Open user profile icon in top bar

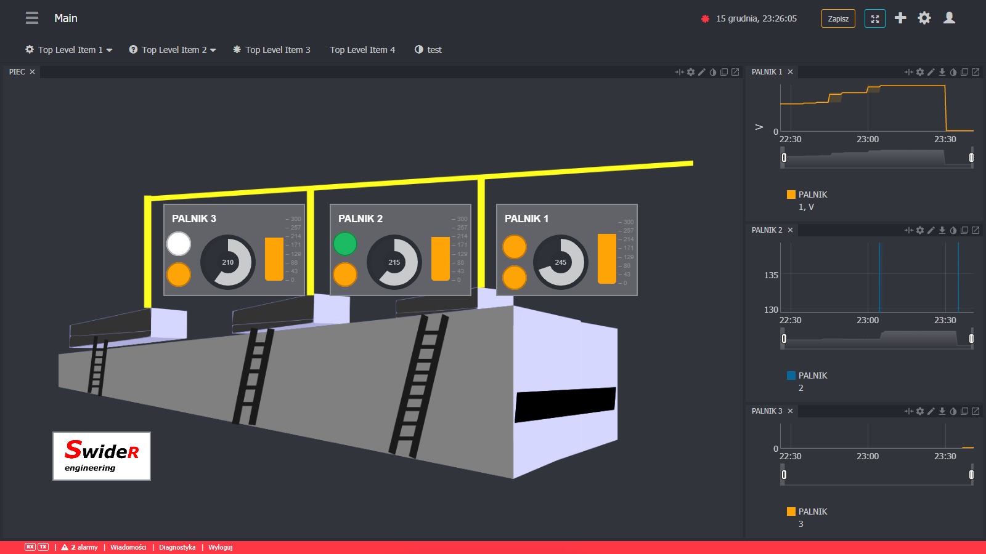(949, 18)
